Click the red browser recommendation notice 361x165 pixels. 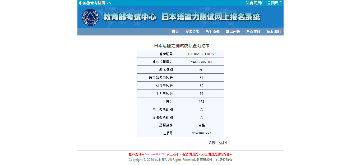click(181, 154)
